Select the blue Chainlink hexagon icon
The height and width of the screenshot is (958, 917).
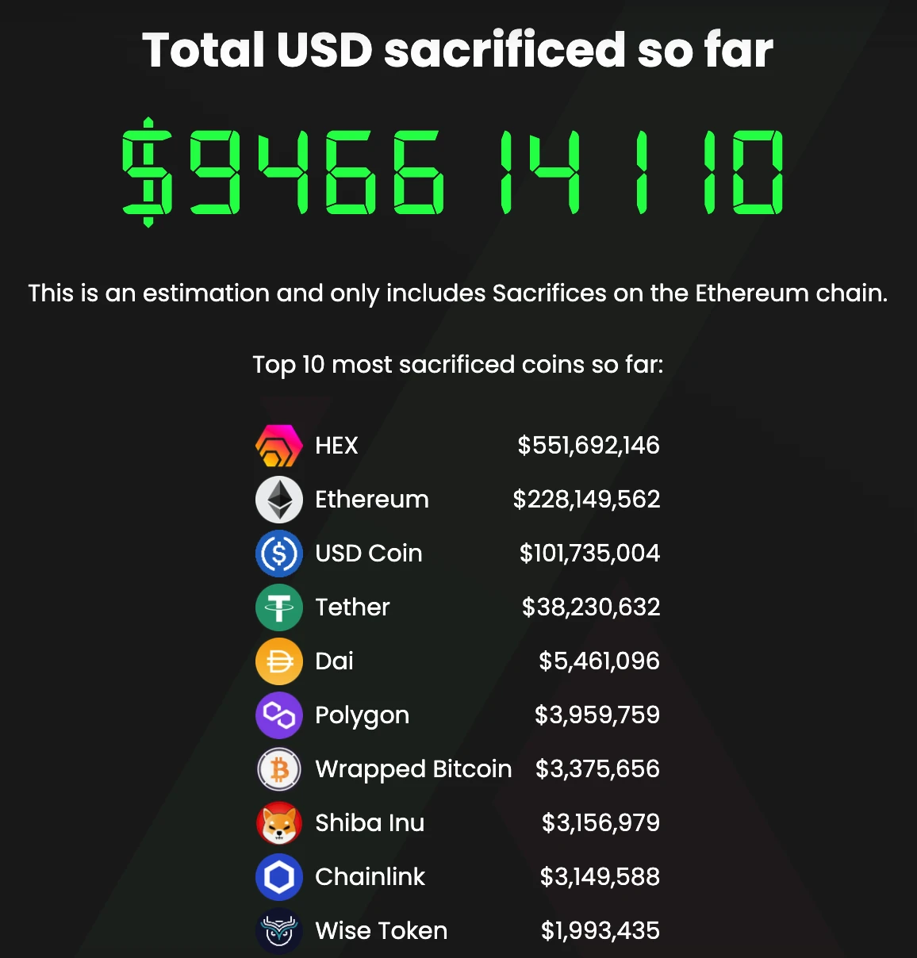tap(279, 877)
